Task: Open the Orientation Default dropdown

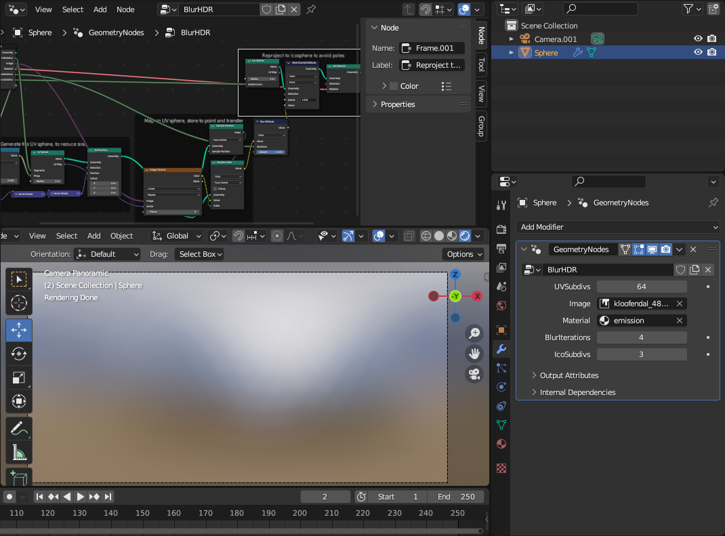Action: coord(107,254)
